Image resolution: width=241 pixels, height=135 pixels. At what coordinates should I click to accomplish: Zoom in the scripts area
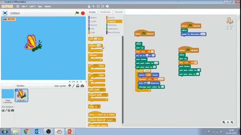pos(232,122)
